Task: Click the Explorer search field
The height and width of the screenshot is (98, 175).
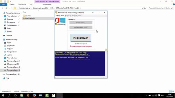Action: click(161, 8)
